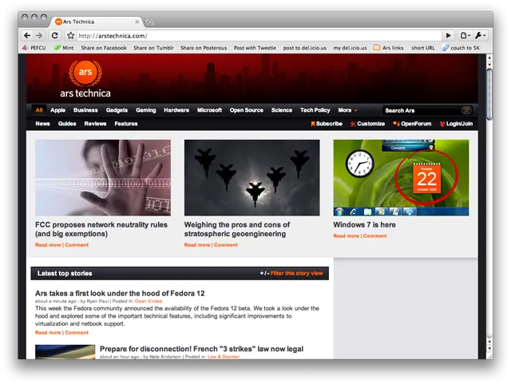Image resolution: width=511 pixels, height=384 pixels.
Task: Click the Go arrow beside the address bar
Action: [x=449, y=35]
